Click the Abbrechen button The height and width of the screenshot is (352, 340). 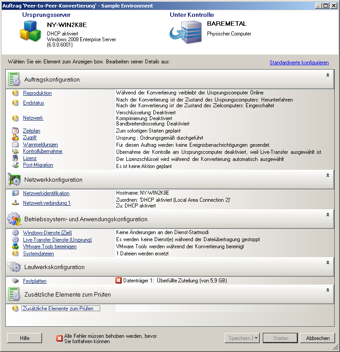318,338
